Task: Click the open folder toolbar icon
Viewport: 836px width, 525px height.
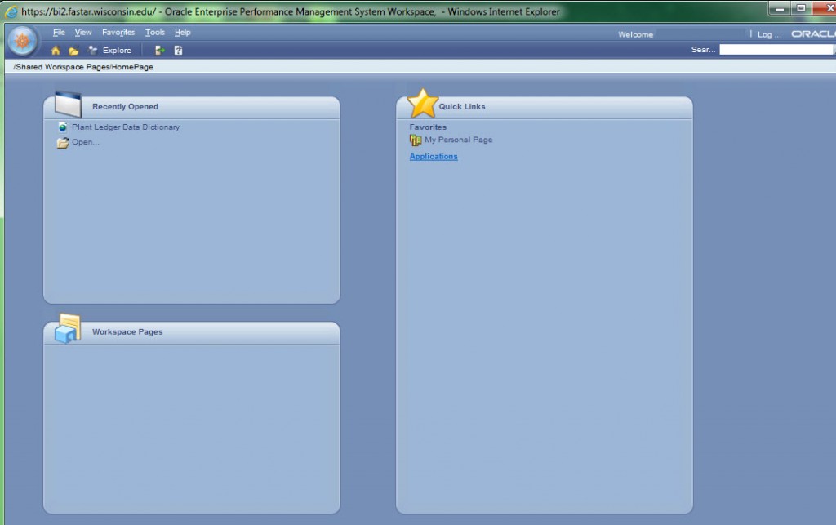Action: [x=73, y=51]
